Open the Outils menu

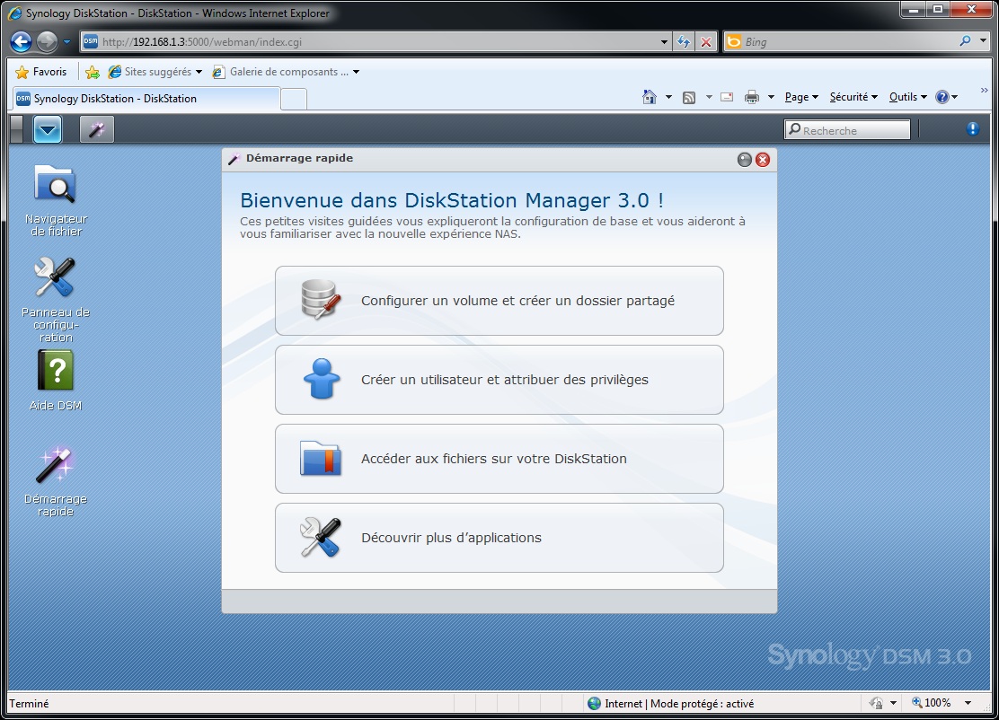coord(908,97)
